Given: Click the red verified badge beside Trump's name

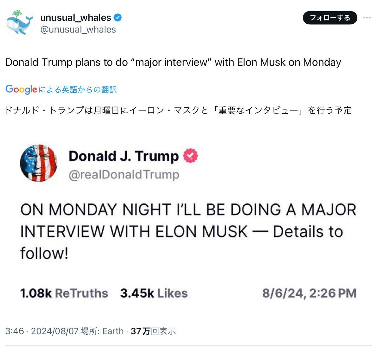Looking at the screenshot, I should pyautogui.click(x=191, y=156).
